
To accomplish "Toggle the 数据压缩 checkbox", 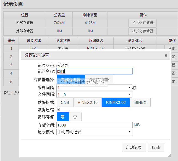I will pyautogui.click(x=59, y=109).
